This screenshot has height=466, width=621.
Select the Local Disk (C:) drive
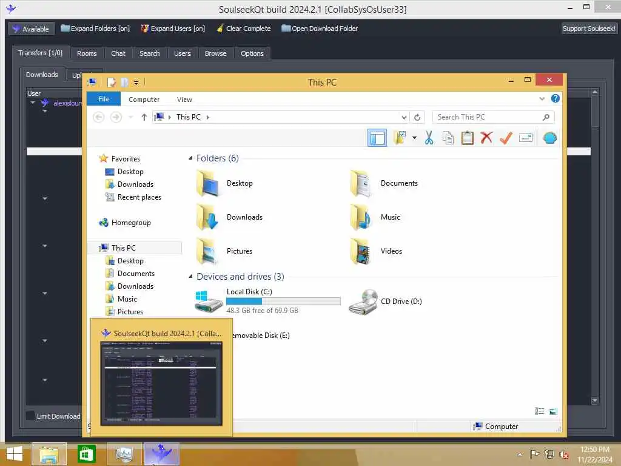267,302
